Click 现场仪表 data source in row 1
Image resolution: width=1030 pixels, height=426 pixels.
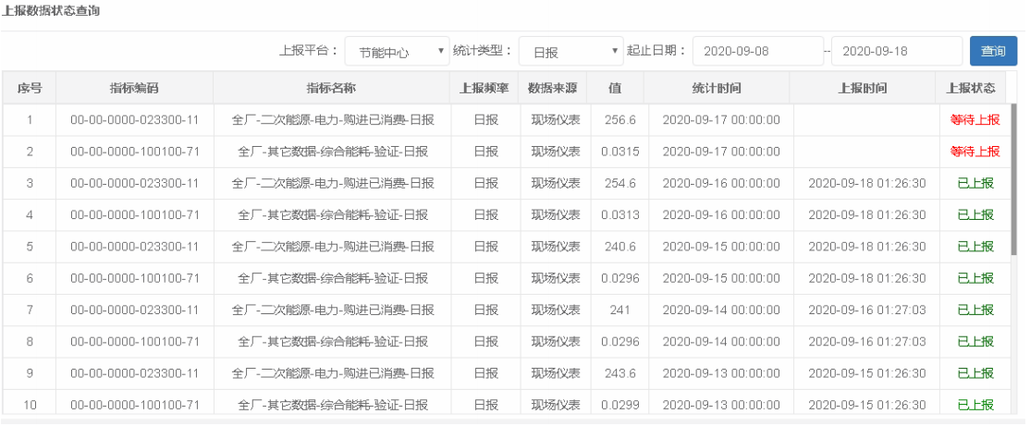556,120
